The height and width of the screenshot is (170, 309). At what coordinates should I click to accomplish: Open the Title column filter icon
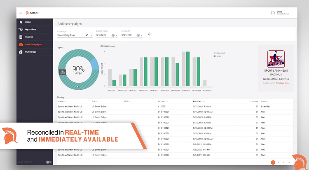[x=97, y=101]
